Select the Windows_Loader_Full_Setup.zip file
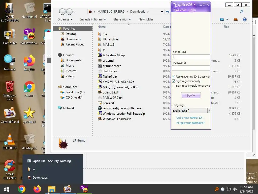The width and height of the screenshot is (258, 194). 124,114
